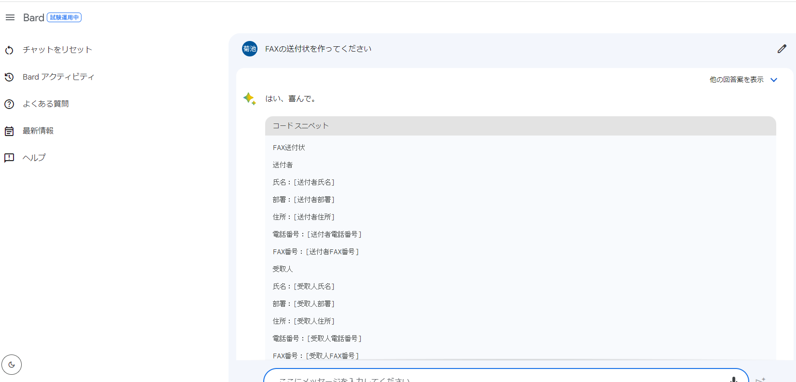
Task: Click the Bard activity history clock icon
Action: tap(9, 77)
